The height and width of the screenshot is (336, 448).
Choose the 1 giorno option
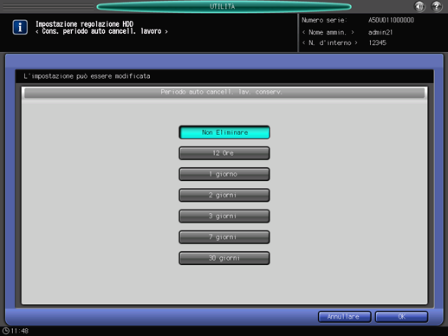coord(224,174)
